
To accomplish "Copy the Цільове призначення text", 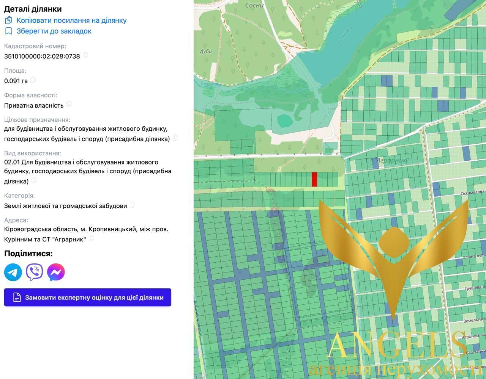I will tap(175, 138).
